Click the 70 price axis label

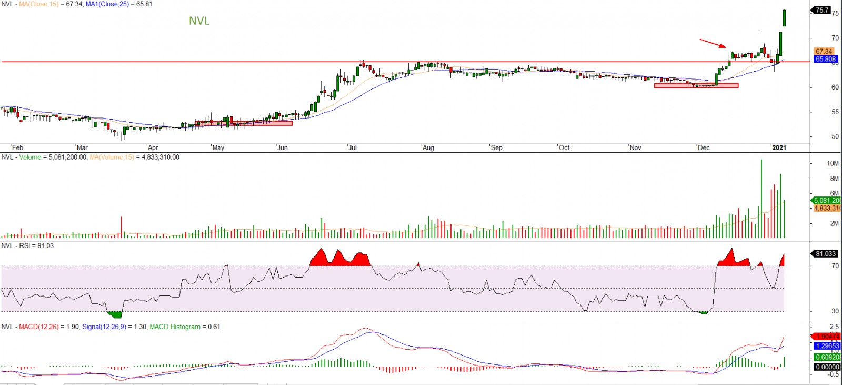tap(835, 38)
